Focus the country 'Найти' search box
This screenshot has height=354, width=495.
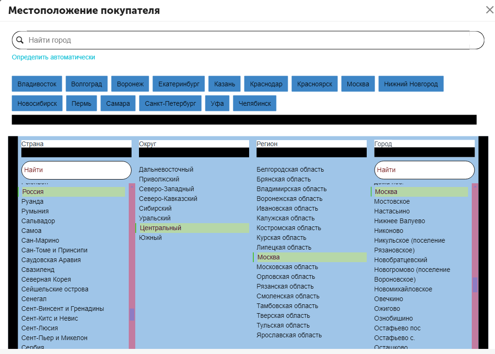click(x=76, y=170)
